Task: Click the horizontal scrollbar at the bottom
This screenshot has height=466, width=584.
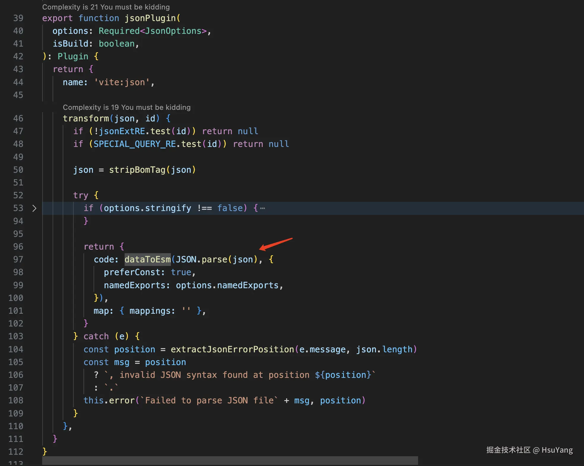Action: coord(230,460)
